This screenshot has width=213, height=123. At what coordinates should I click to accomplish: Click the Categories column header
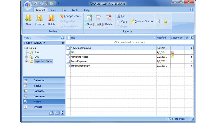pos(177,38)
